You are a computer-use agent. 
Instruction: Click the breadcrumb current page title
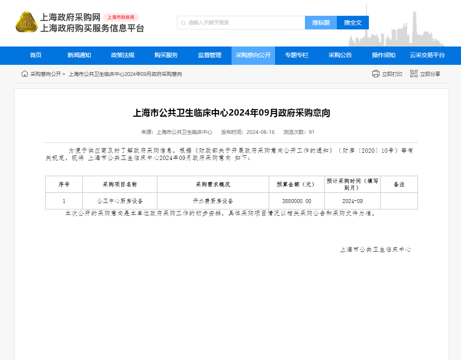[125, 74]
